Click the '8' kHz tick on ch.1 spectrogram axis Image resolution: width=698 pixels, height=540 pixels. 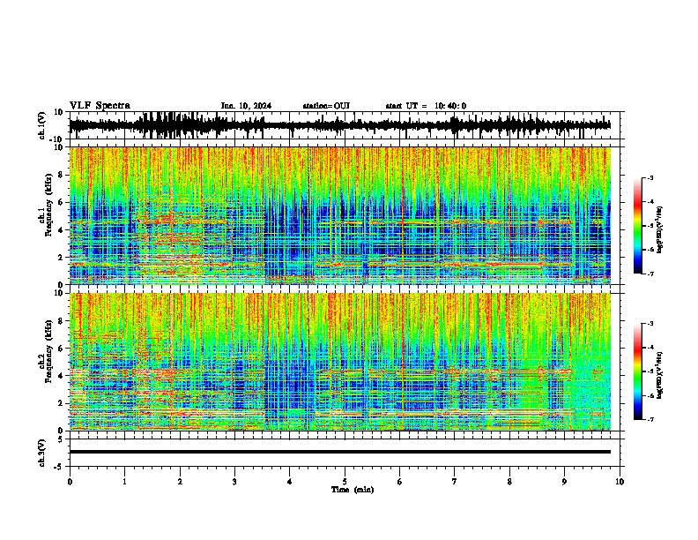coord(61,175)
